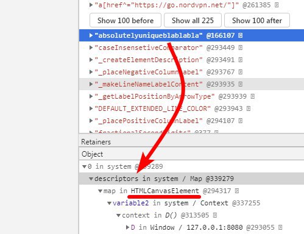Click the window icon after HTMLCanvasElement @294317
Screen dimensions: 304x234
(x=237, y=191)
